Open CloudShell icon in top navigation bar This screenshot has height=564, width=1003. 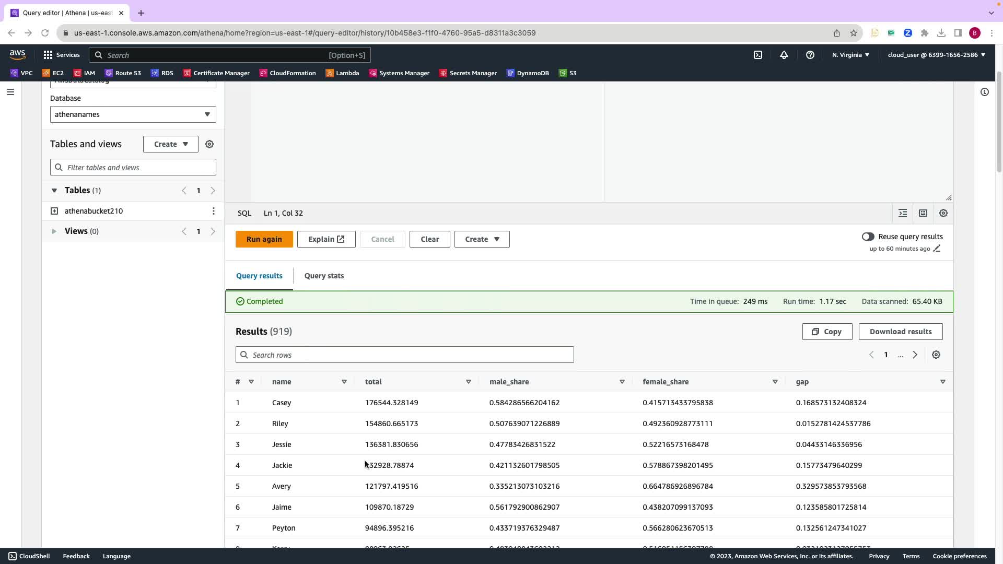[x=757, y=55]
